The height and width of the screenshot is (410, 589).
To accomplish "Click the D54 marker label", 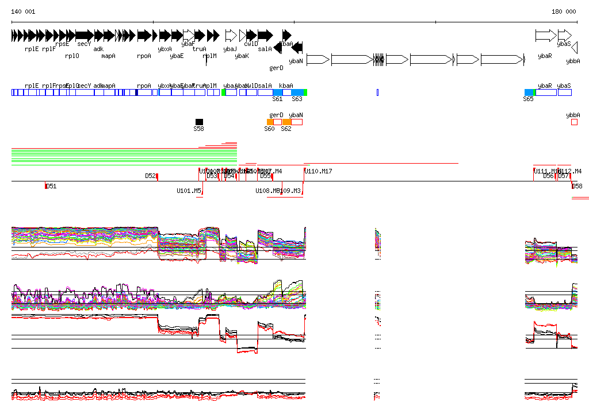I will (229, 176).
